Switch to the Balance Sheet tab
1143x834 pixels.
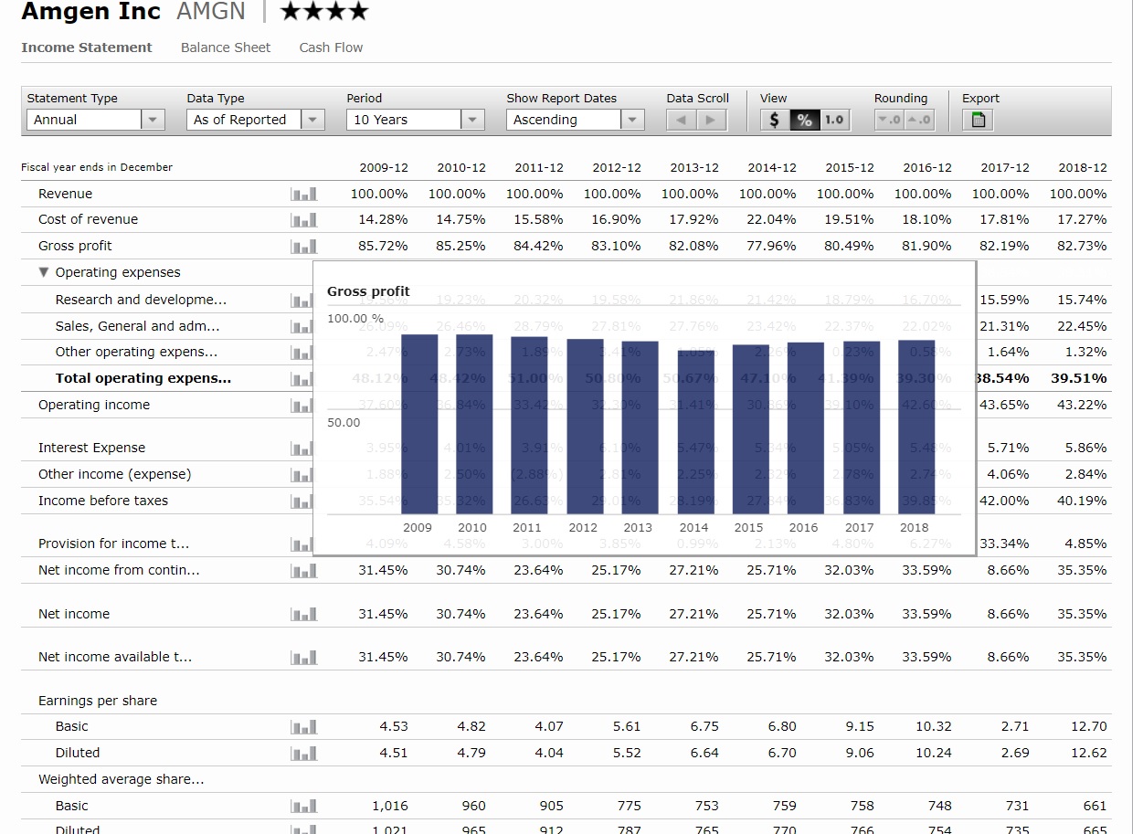pyautogui.click(x=225, y=48)
